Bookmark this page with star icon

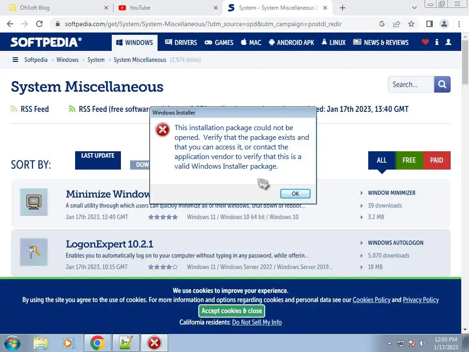point(411,24)
